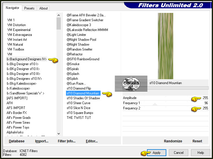The height and width of the screenshot is (159, 213).
Task: Click the Amplitude slider
Action: 165,98
